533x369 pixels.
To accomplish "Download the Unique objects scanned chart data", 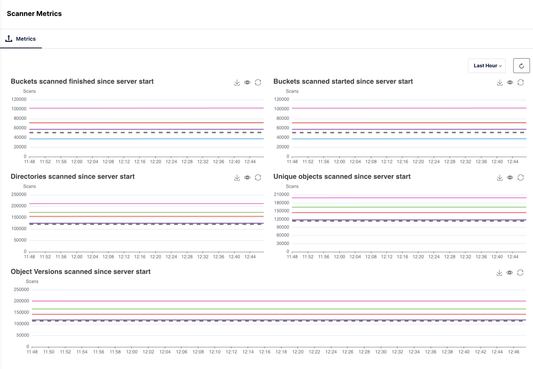I will [x=500, y=178].
